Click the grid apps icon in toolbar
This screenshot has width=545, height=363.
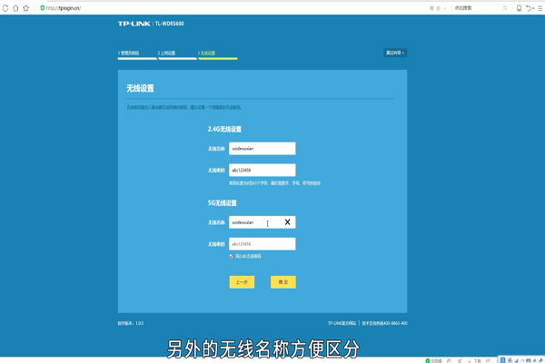(431, 8)
